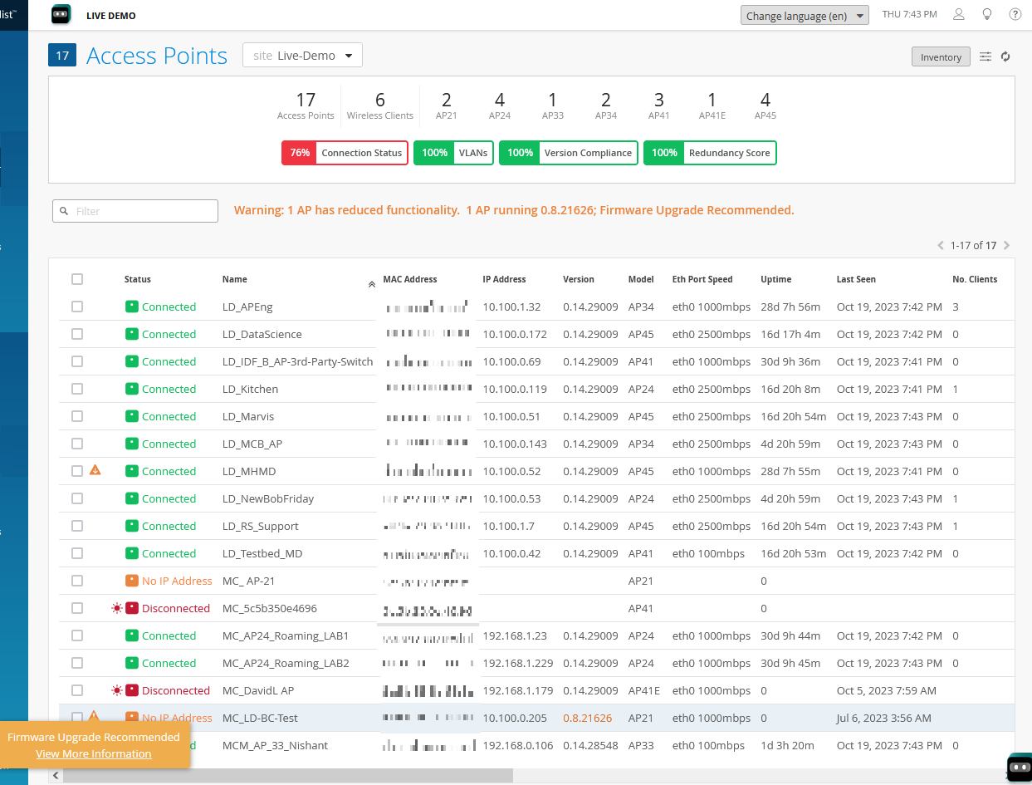Sort by Name column arrow

pos(371,284)
